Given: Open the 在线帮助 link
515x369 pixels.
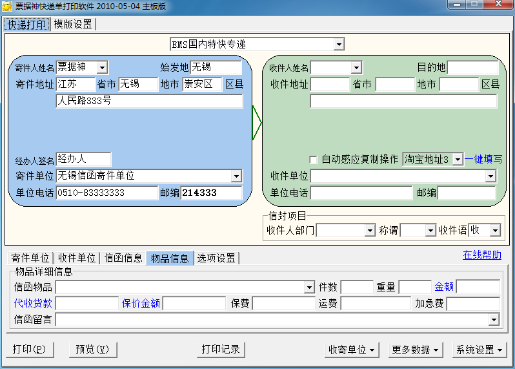Looking at the screenshot, I should [482, 255].
